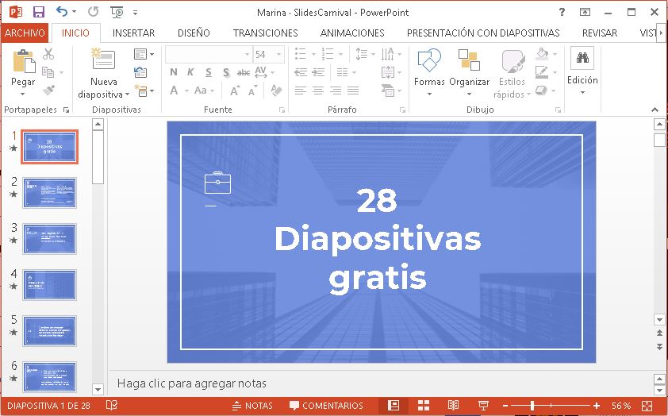
Task: Clear all text formatting
Action: [x=277, y=91]
